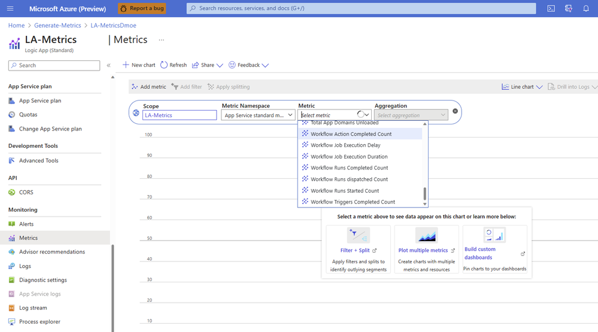Open the Share dropdown
This screenshot has height=332, width=598.
208,65
